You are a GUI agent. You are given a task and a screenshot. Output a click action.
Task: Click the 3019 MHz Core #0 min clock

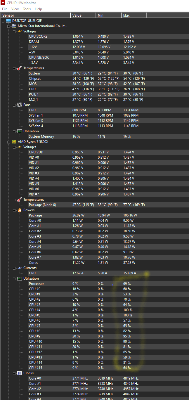(x=105, y=378)
